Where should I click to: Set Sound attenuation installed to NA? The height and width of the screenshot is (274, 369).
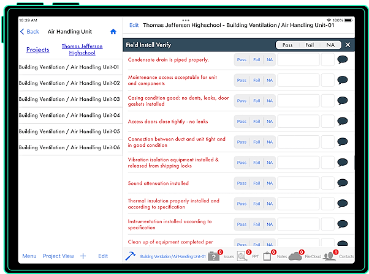[x=268, y=183]
